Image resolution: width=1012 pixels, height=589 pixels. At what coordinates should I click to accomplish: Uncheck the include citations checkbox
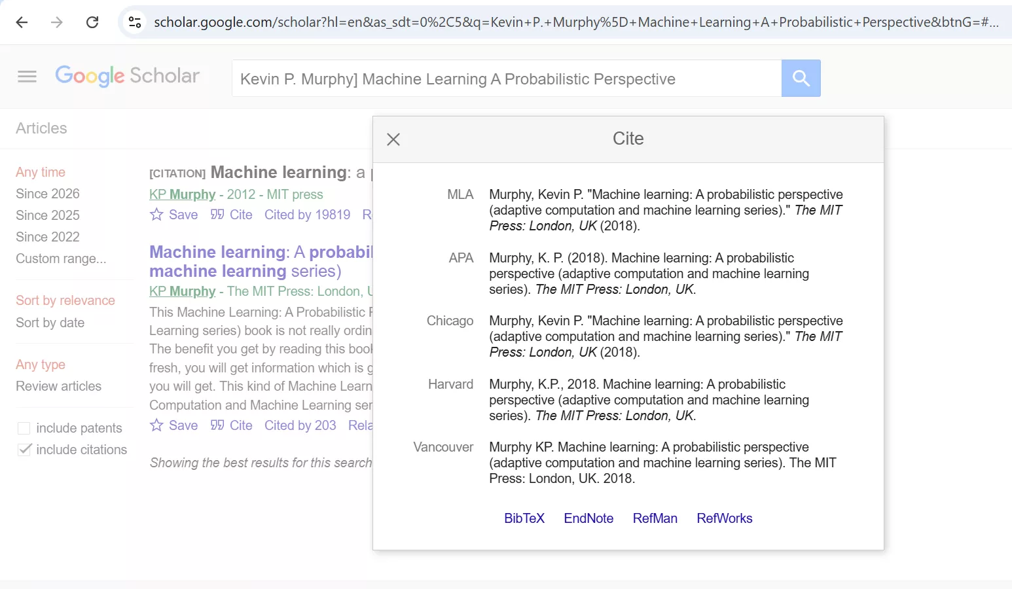24,450
